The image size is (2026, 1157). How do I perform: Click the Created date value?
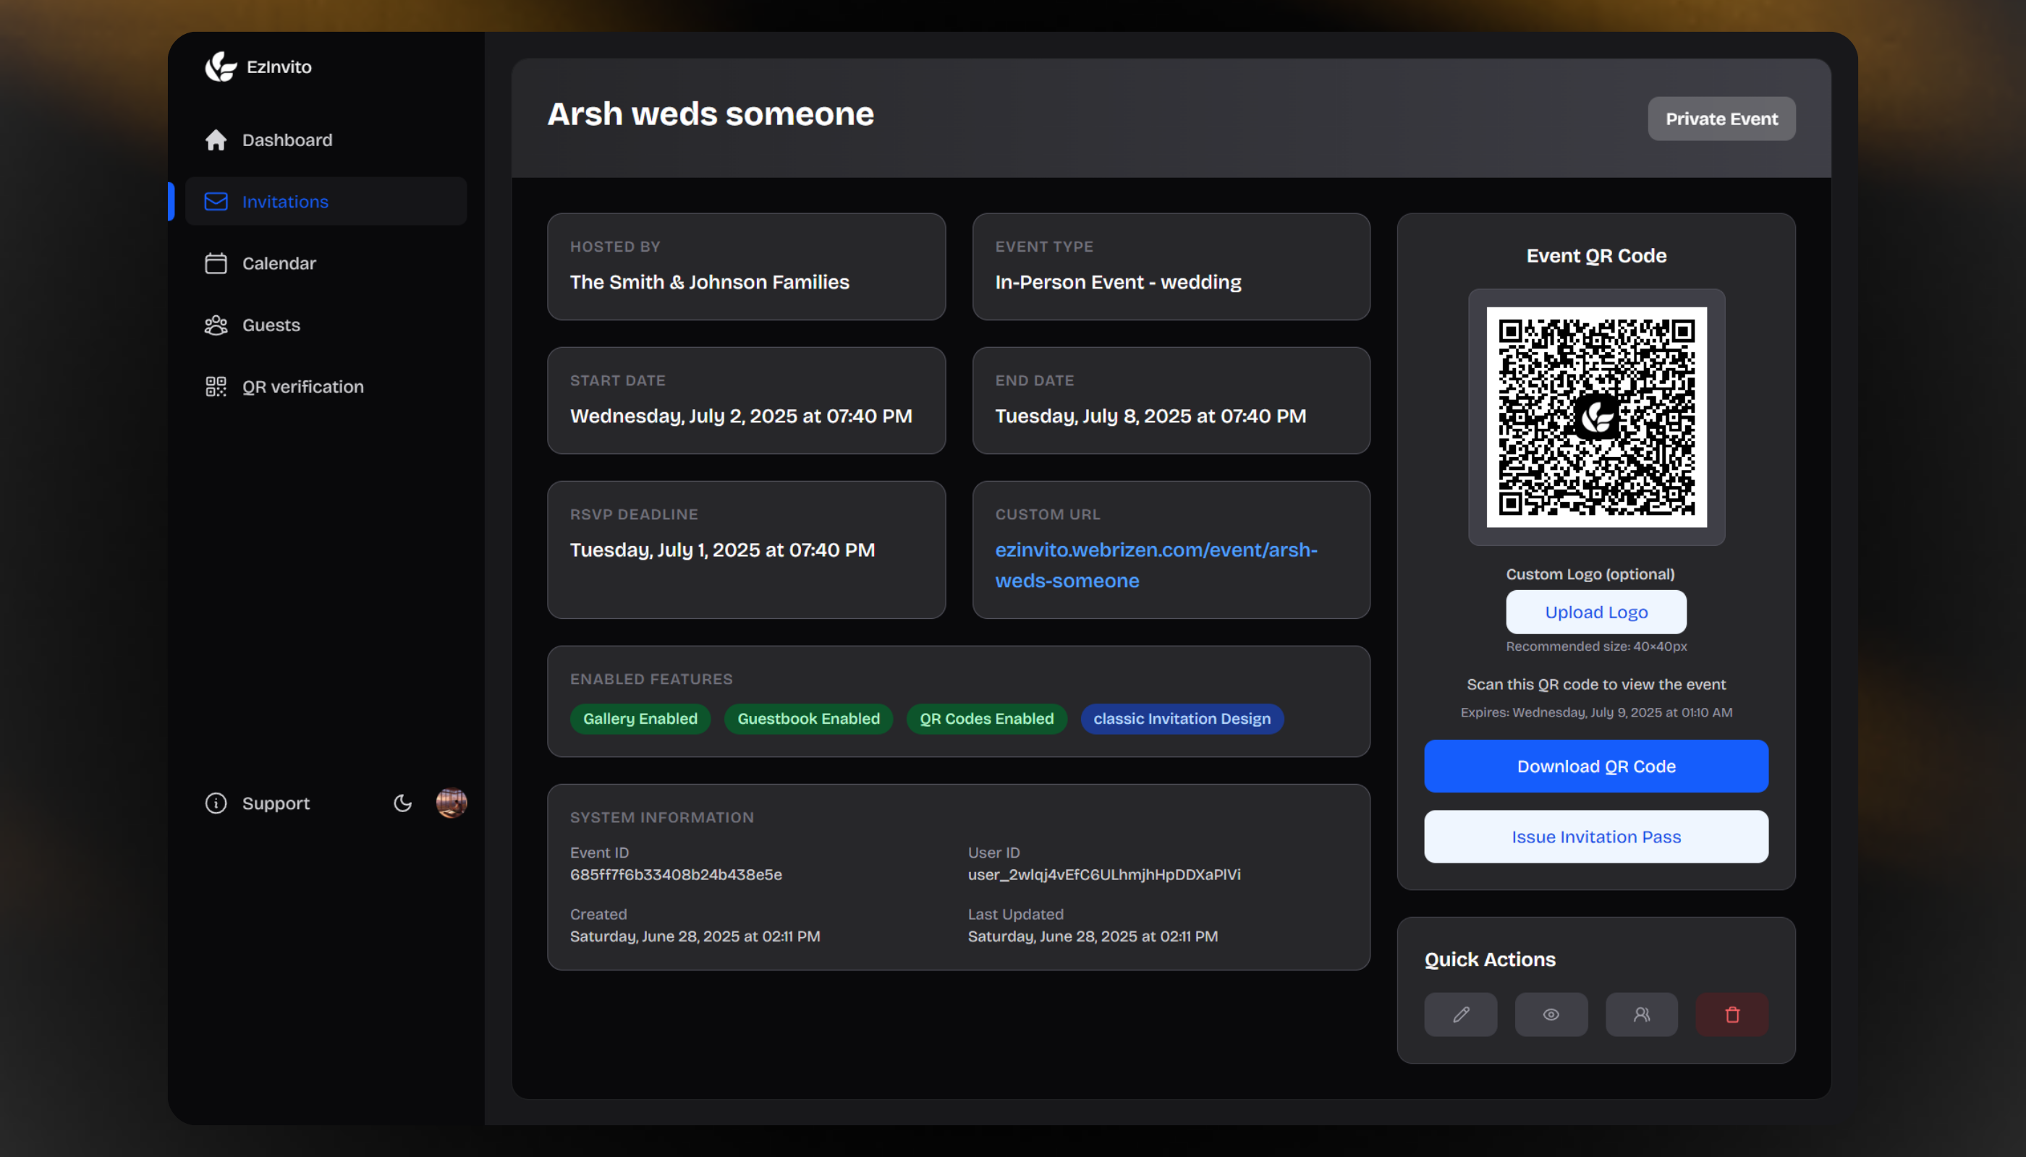coord(695,937)
